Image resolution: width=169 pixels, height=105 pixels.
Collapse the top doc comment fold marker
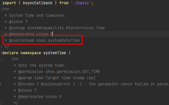pos(1,9)
